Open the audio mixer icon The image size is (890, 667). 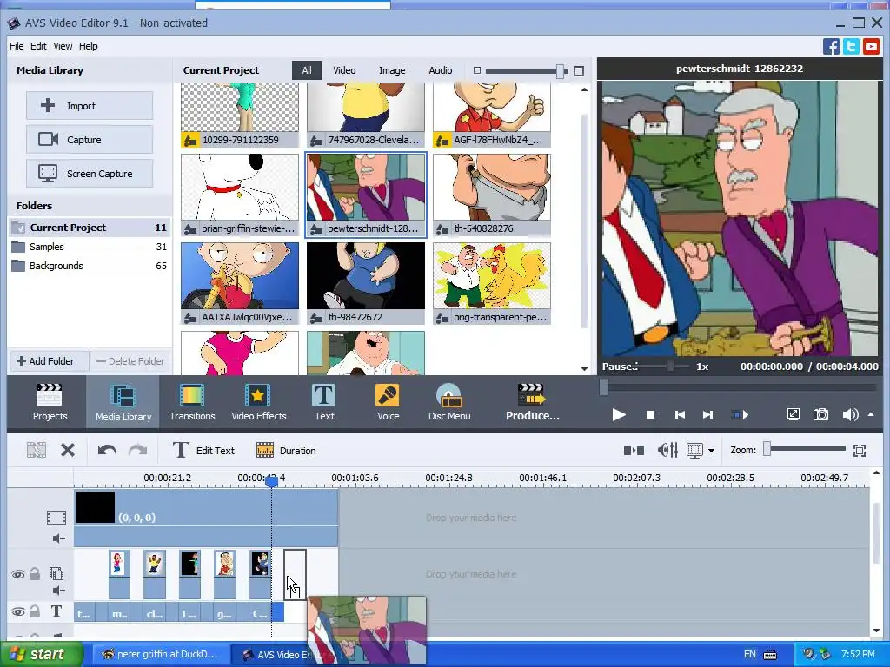[667, 451]
